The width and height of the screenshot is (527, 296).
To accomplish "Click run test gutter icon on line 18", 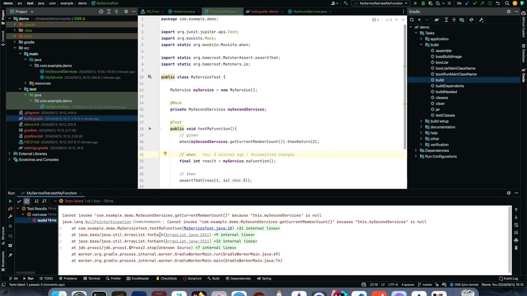I will coord(150,129).
